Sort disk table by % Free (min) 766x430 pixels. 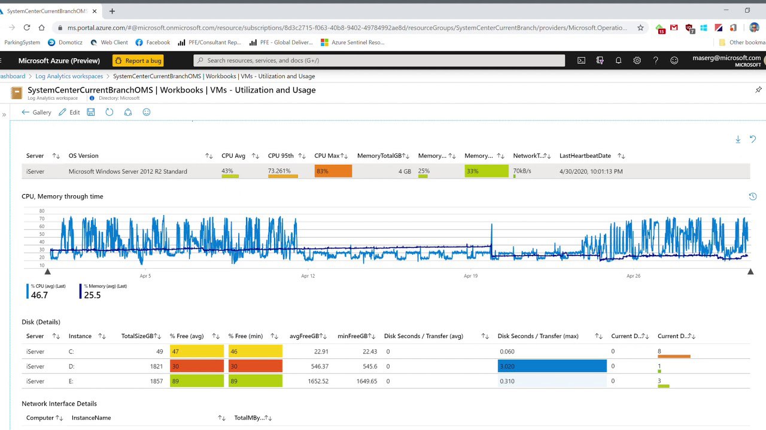[x=275, y=336]
